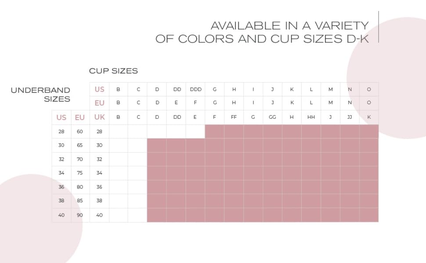Click the pink US cup sizes row label

99,89
